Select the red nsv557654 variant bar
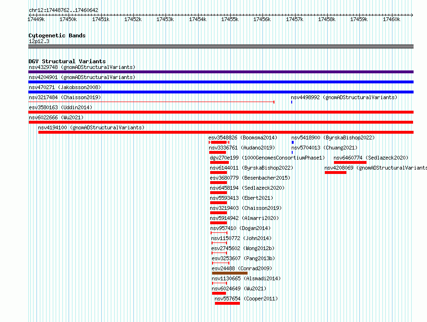Image resolution: width=427 pixels, height=322 pixels. click(x=227, y=303)
